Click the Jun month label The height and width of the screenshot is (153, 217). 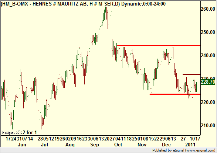click(22, 145)
